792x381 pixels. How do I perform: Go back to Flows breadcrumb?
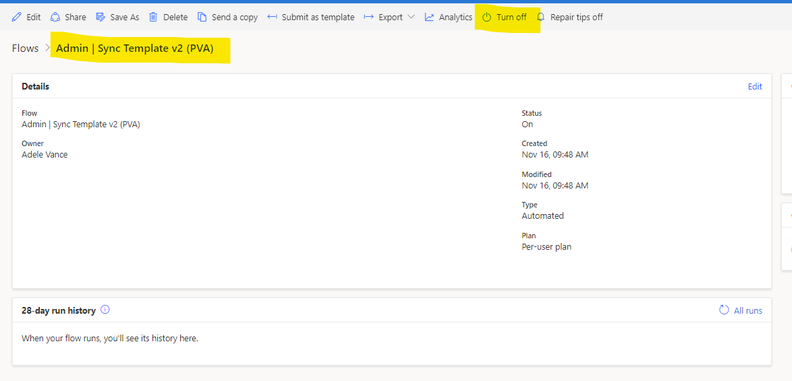(x=25, y=48)
